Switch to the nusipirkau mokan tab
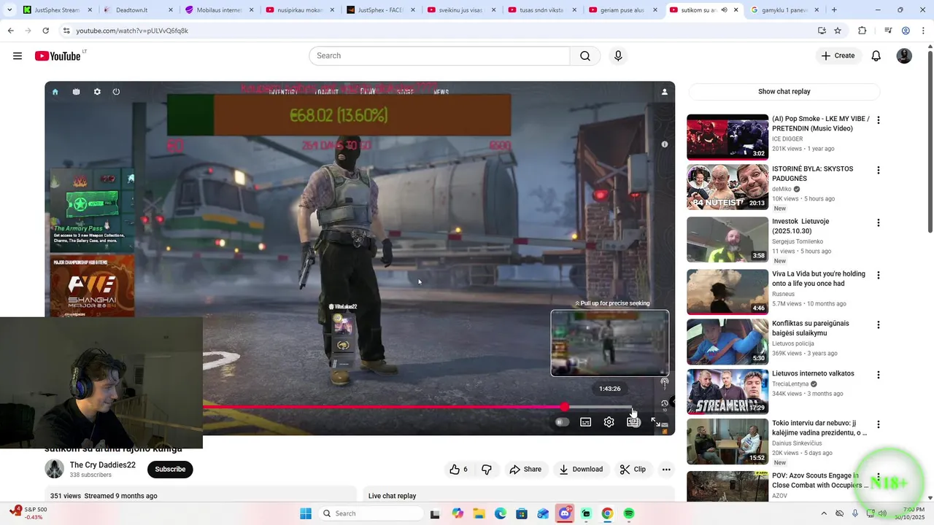The height and width of the screenshot is (525, 934). pyautogui.click(x=300, y=10)
